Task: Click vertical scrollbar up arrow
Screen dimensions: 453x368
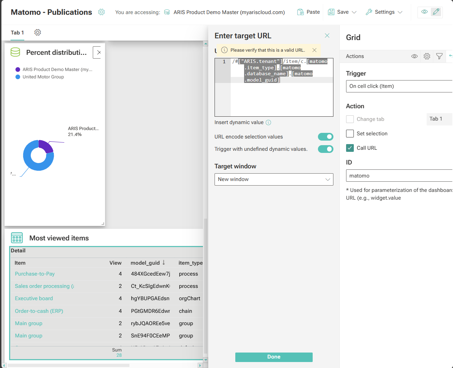Action: click(206, 44)
